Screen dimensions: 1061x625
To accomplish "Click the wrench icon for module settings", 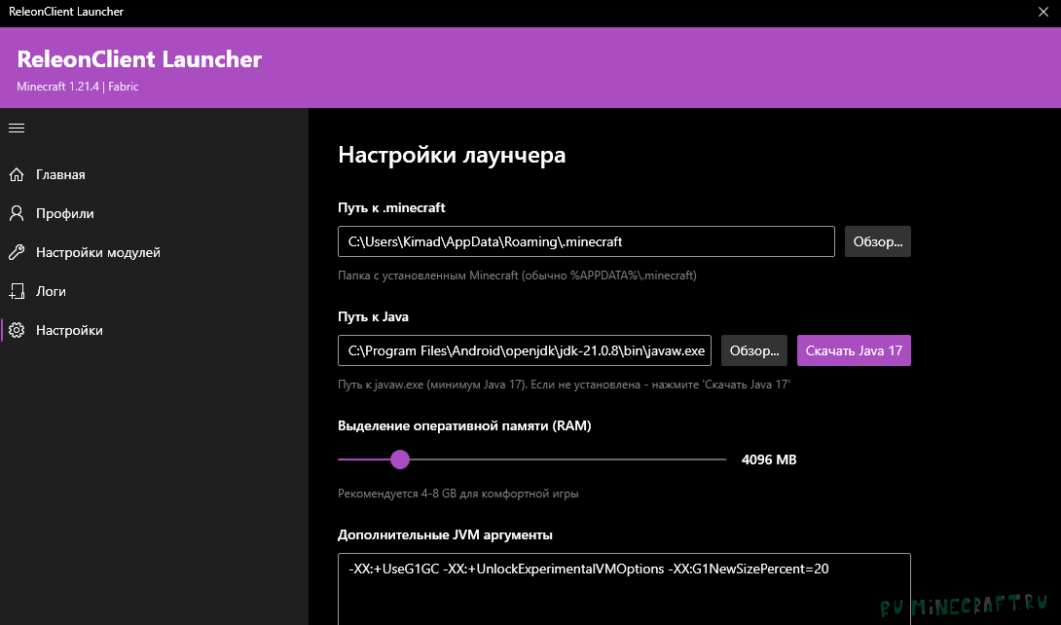I will [x=17, y=252].
